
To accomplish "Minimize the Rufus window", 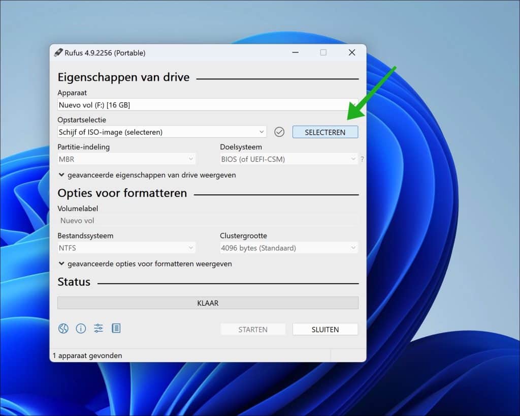I will (x=295, y=52).
